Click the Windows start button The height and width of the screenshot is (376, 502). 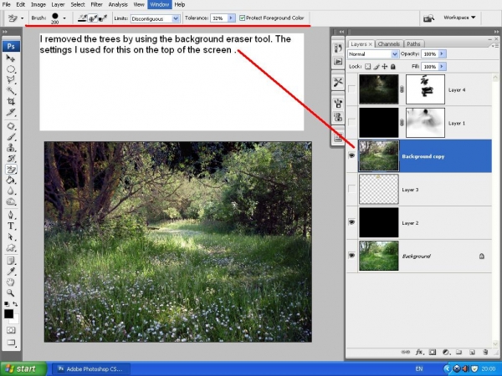[x=23, y=368]
